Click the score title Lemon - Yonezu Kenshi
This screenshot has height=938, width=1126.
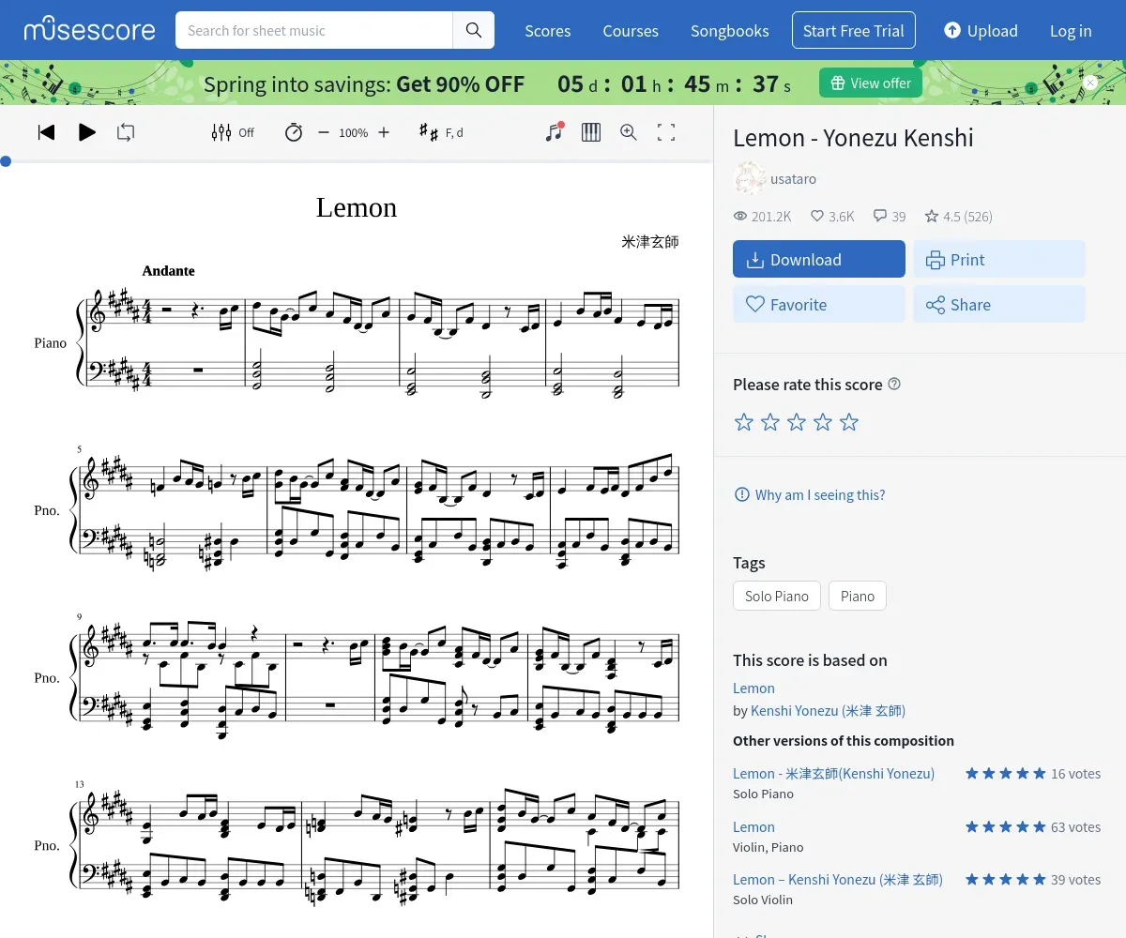[853, 138]
